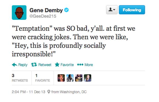Open the first retweeter's avatar

[61, 78]
